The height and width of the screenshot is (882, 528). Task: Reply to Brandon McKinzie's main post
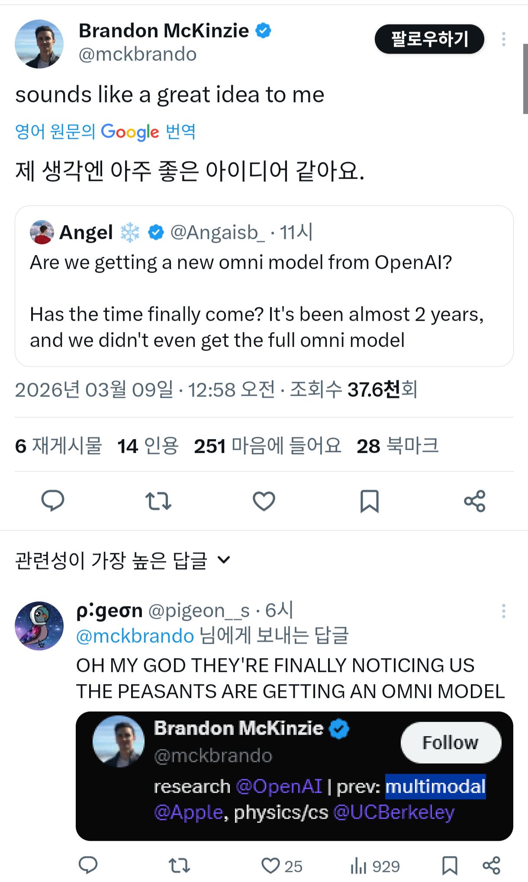(x=53, y=501)
